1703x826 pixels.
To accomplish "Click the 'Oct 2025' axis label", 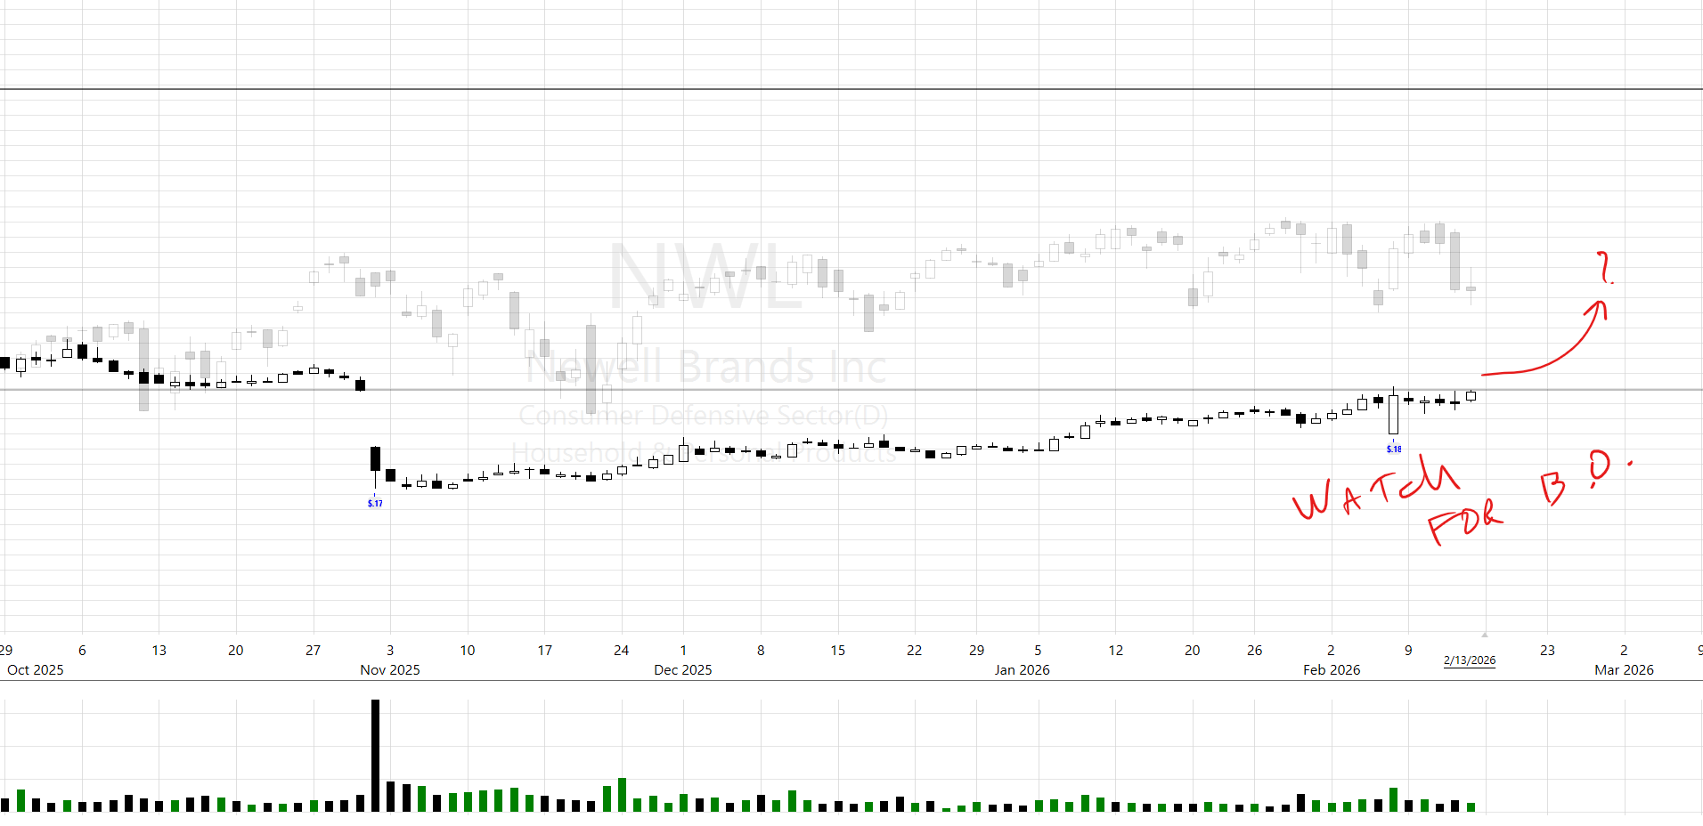I will point(36,670).
